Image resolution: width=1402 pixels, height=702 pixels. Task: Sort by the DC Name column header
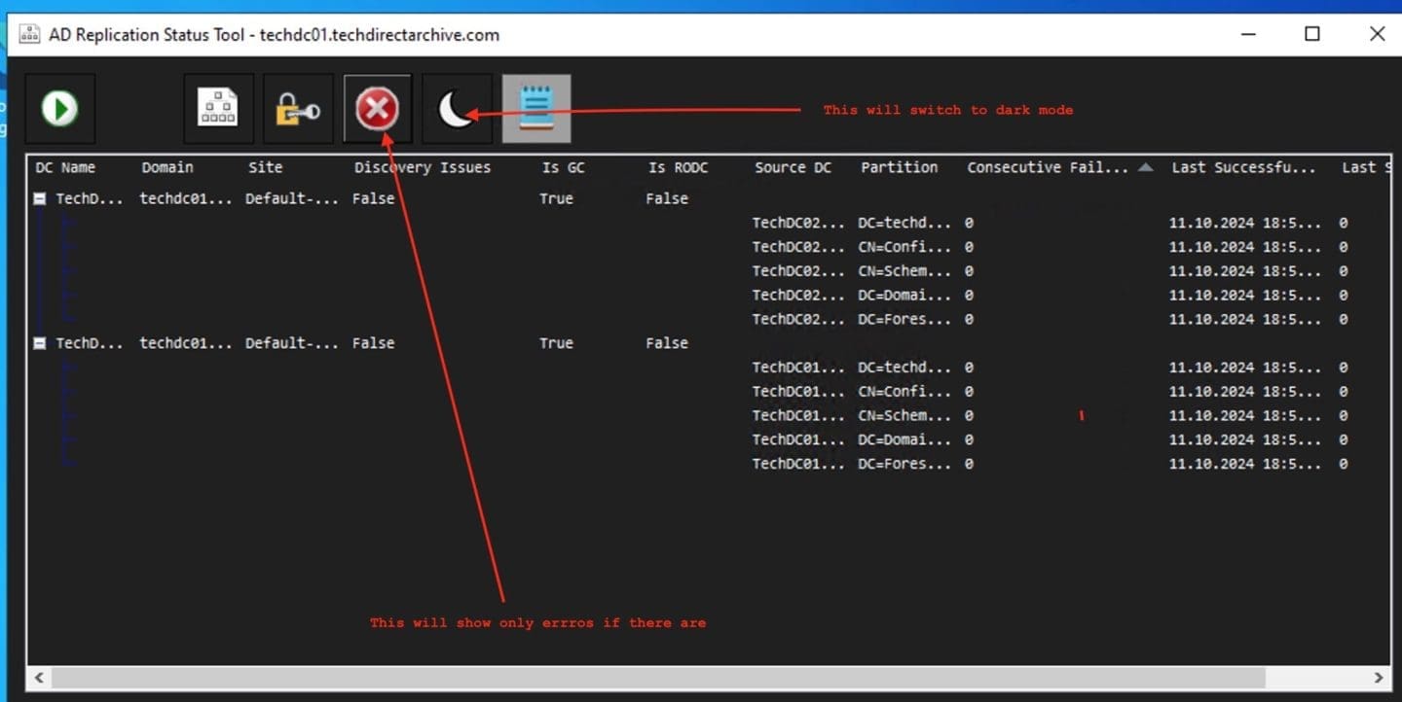65,167
